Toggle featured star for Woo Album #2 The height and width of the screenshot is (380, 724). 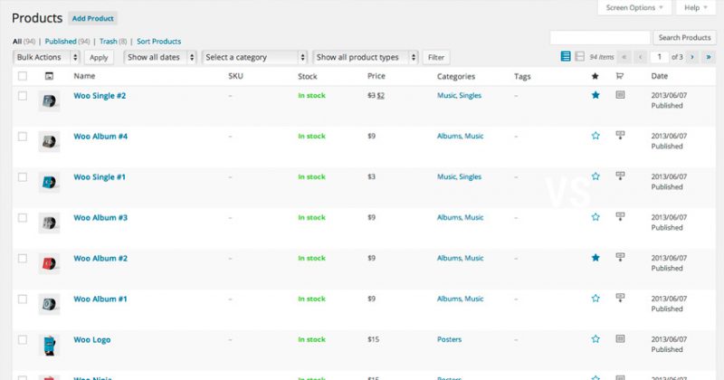click(595, 258)
